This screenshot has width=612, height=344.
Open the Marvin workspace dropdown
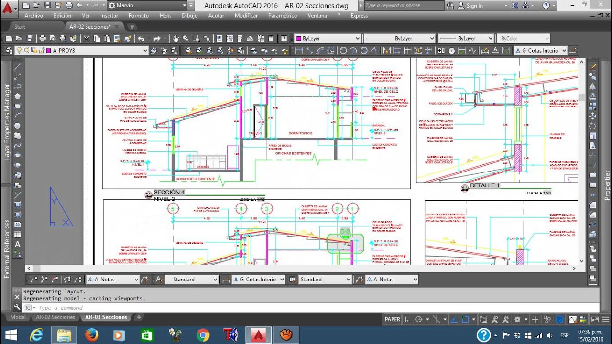tap(185, 5)
